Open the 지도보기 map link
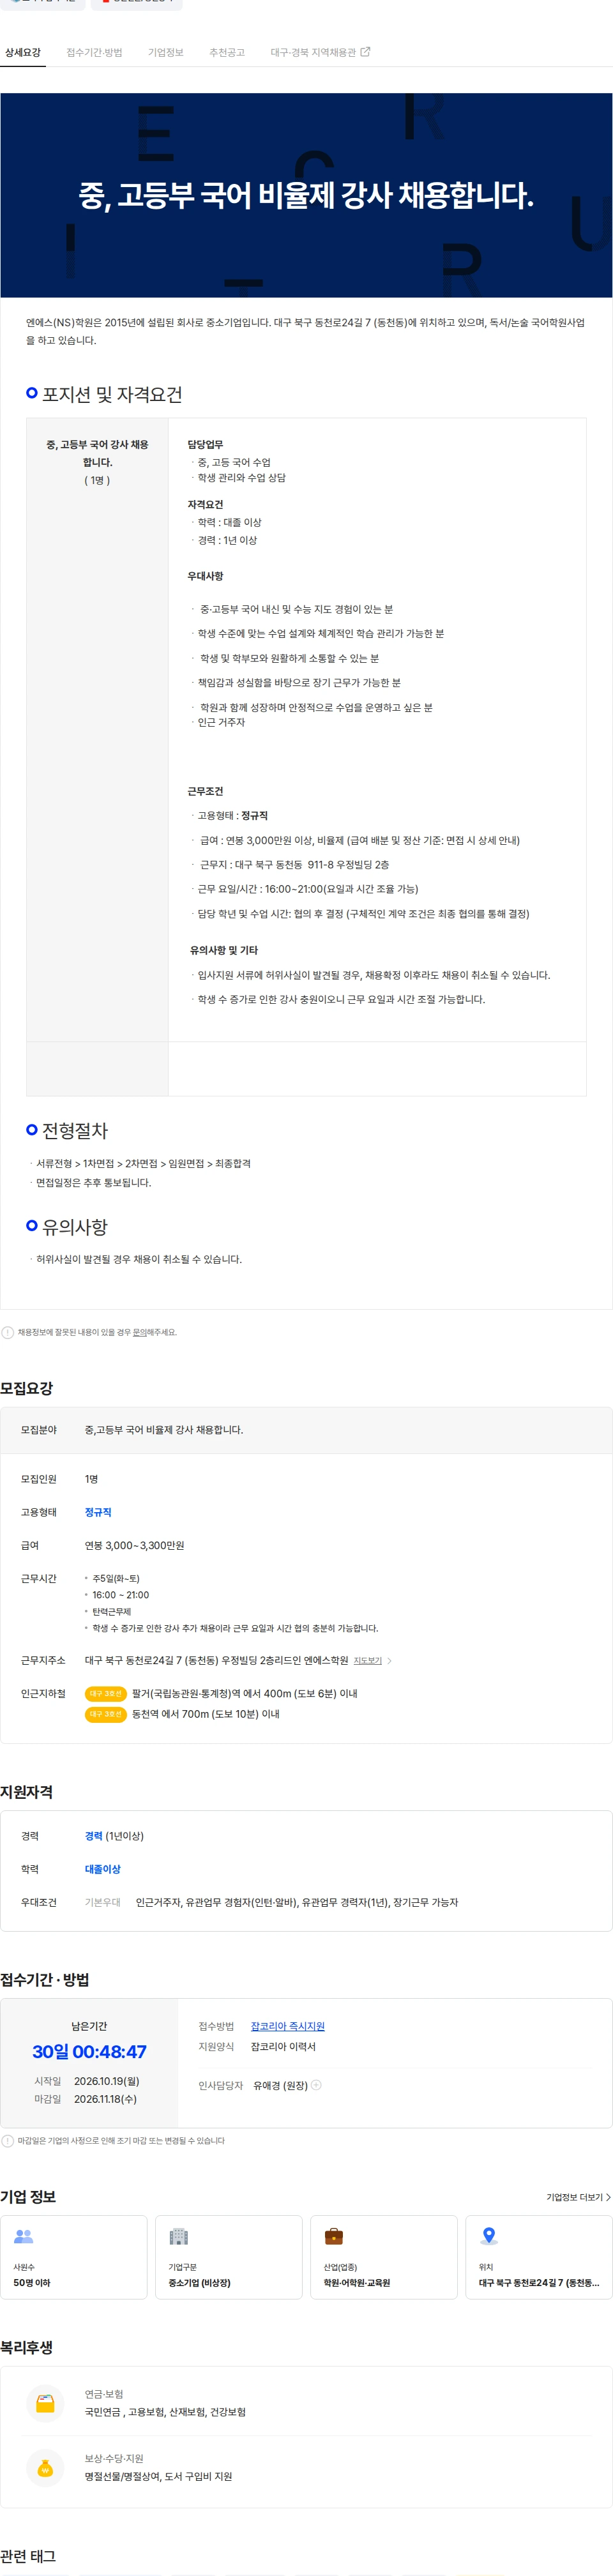 pyautogui.click(x=367, y=1661)
